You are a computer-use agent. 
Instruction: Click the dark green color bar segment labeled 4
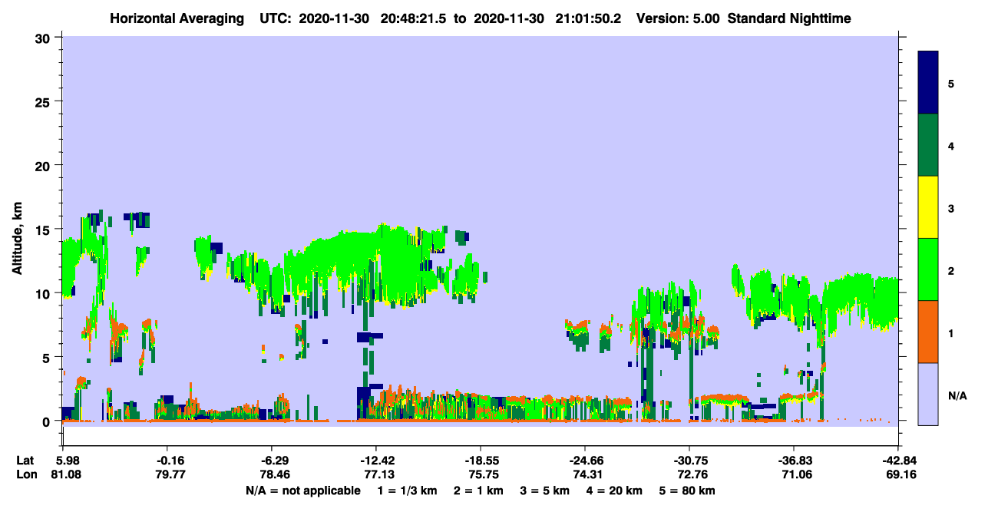pyautogui.click(x=928, y=145)
